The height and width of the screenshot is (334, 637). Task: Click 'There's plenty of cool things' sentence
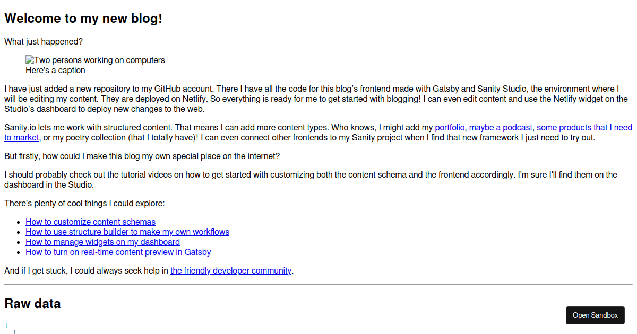point(84,203)
